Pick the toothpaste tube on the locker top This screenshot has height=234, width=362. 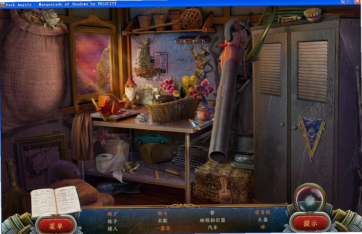point(289,19)
